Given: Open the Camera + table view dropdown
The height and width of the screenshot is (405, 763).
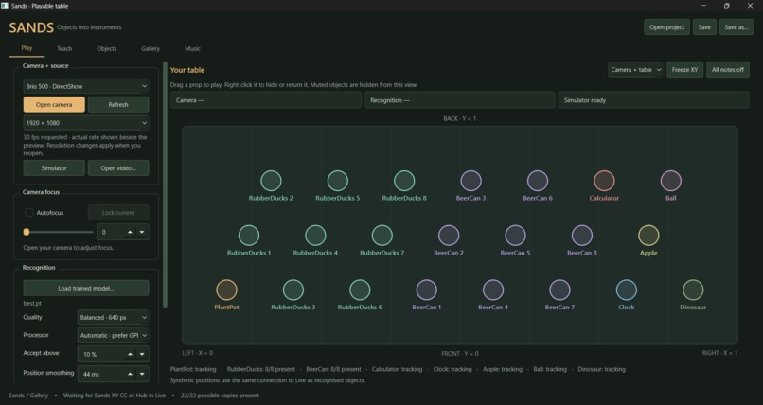Looking at the screenshot, I should (635, 70).
